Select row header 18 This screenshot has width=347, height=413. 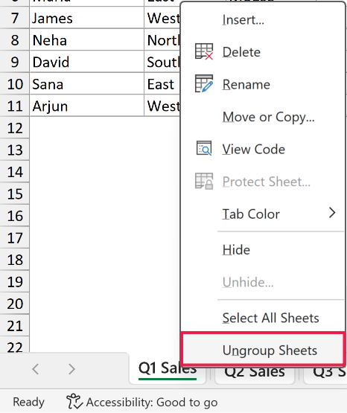click(x=15, y=260)
